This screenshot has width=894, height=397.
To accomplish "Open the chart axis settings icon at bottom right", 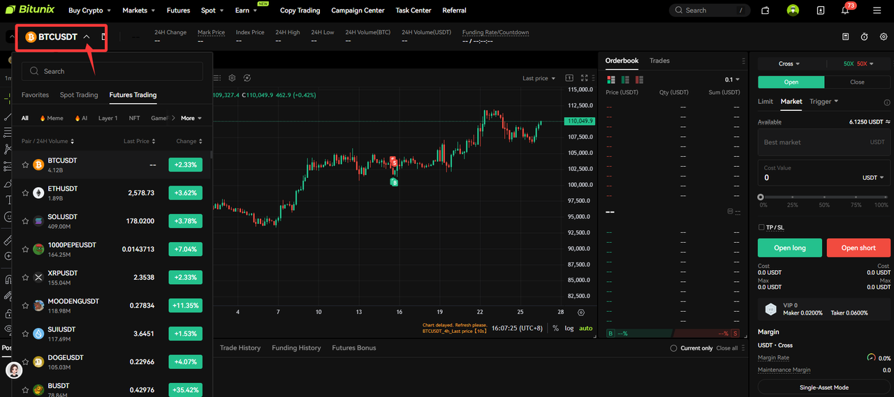I will [x=581, y=312].
